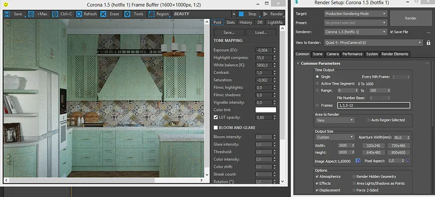Toggle the Image Aspect lock icon
The width and height of the screenshot is (435, 197).
click(x=358, y=161)
